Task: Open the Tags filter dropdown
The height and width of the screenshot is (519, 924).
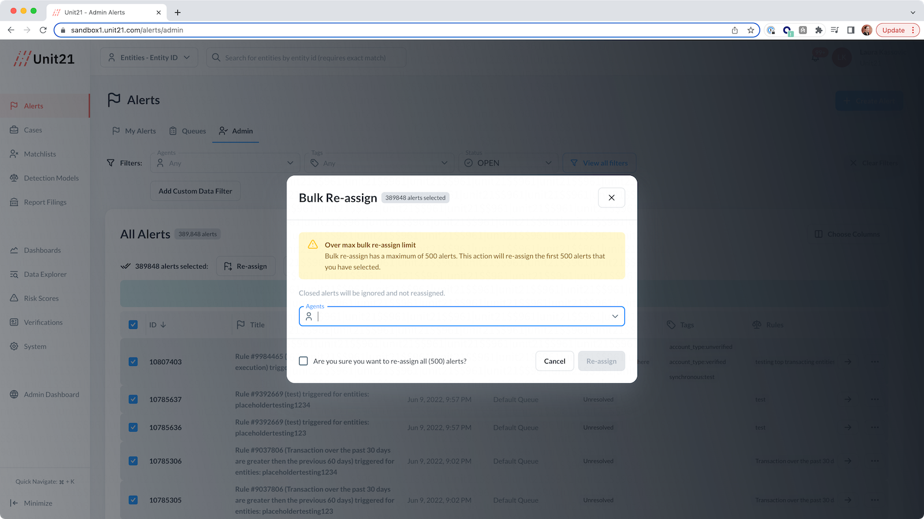Action: 379,163
